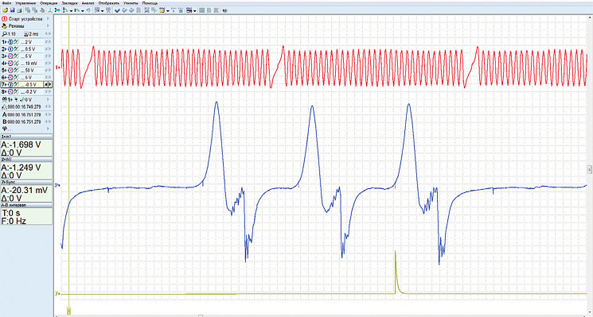Click the open file folder icon
The width and height of the screenshot is (593, 317).
(6, 10)
